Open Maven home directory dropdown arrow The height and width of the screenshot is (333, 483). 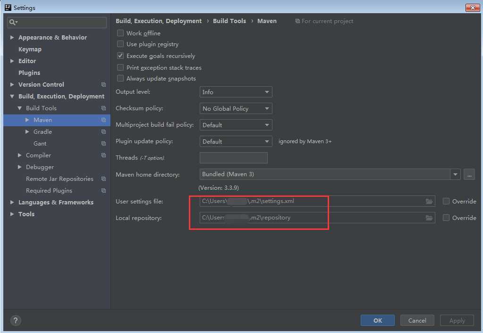pyautogui.click(x=455, y=174)
